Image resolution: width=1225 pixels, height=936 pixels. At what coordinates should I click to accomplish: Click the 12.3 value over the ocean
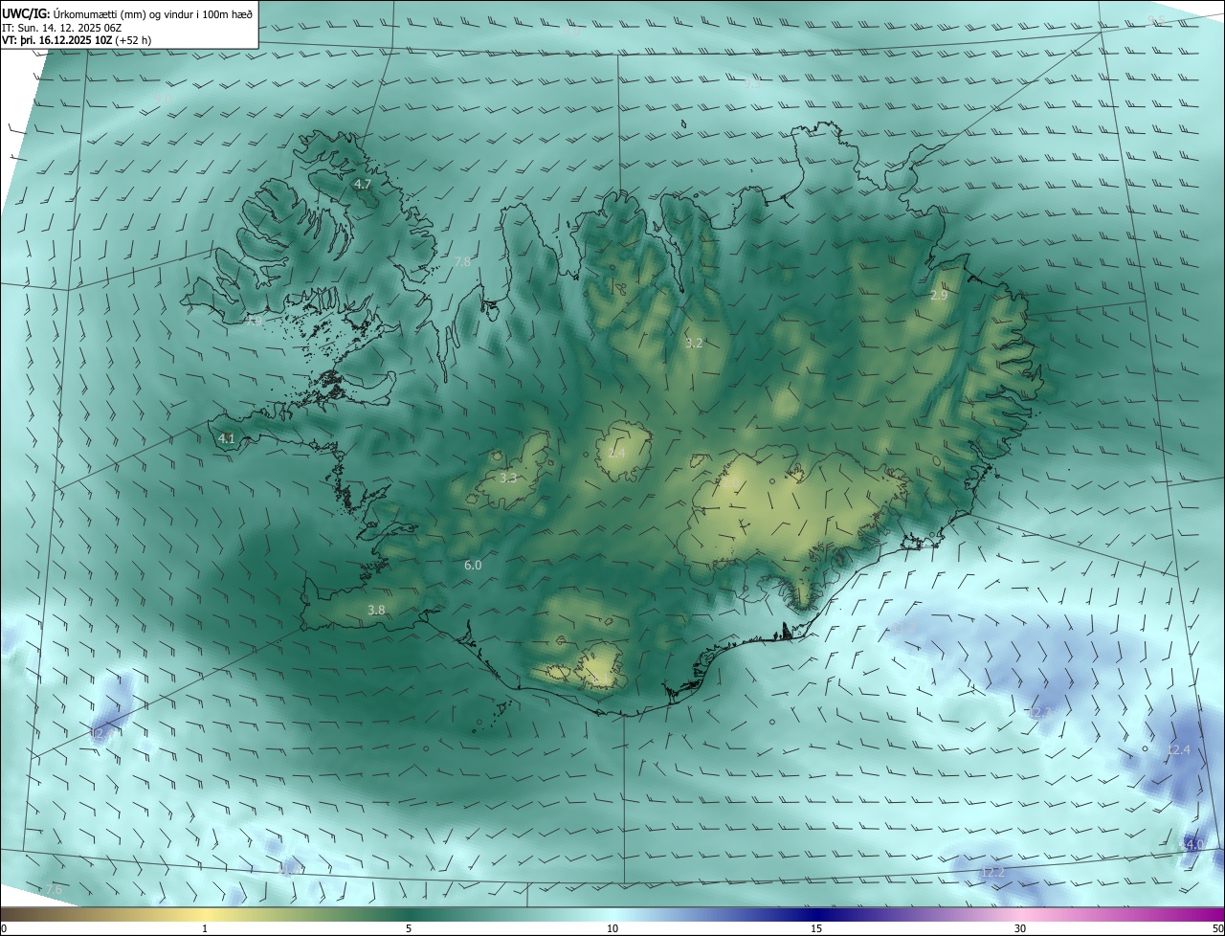pyautogui.click(x=1039, y=713)
